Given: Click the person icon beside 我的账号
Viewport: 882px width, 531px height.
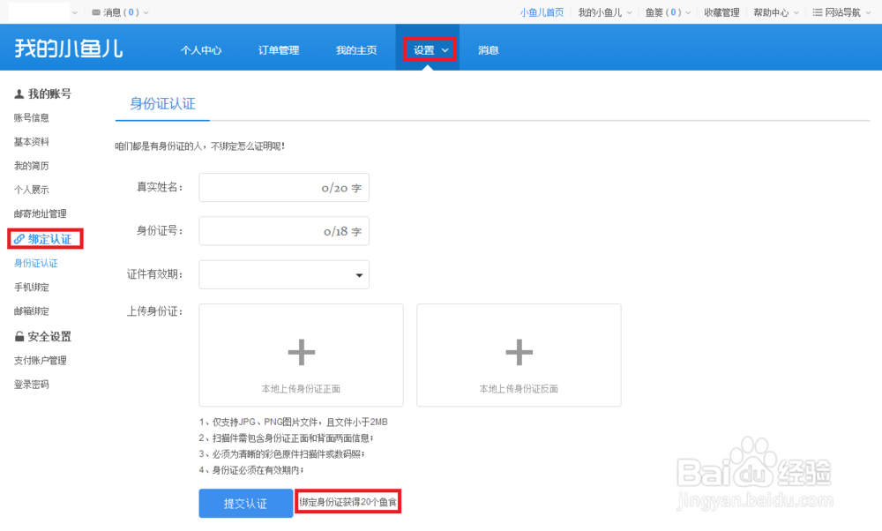Looking at the screenshot, I should (x=18, y=93).
